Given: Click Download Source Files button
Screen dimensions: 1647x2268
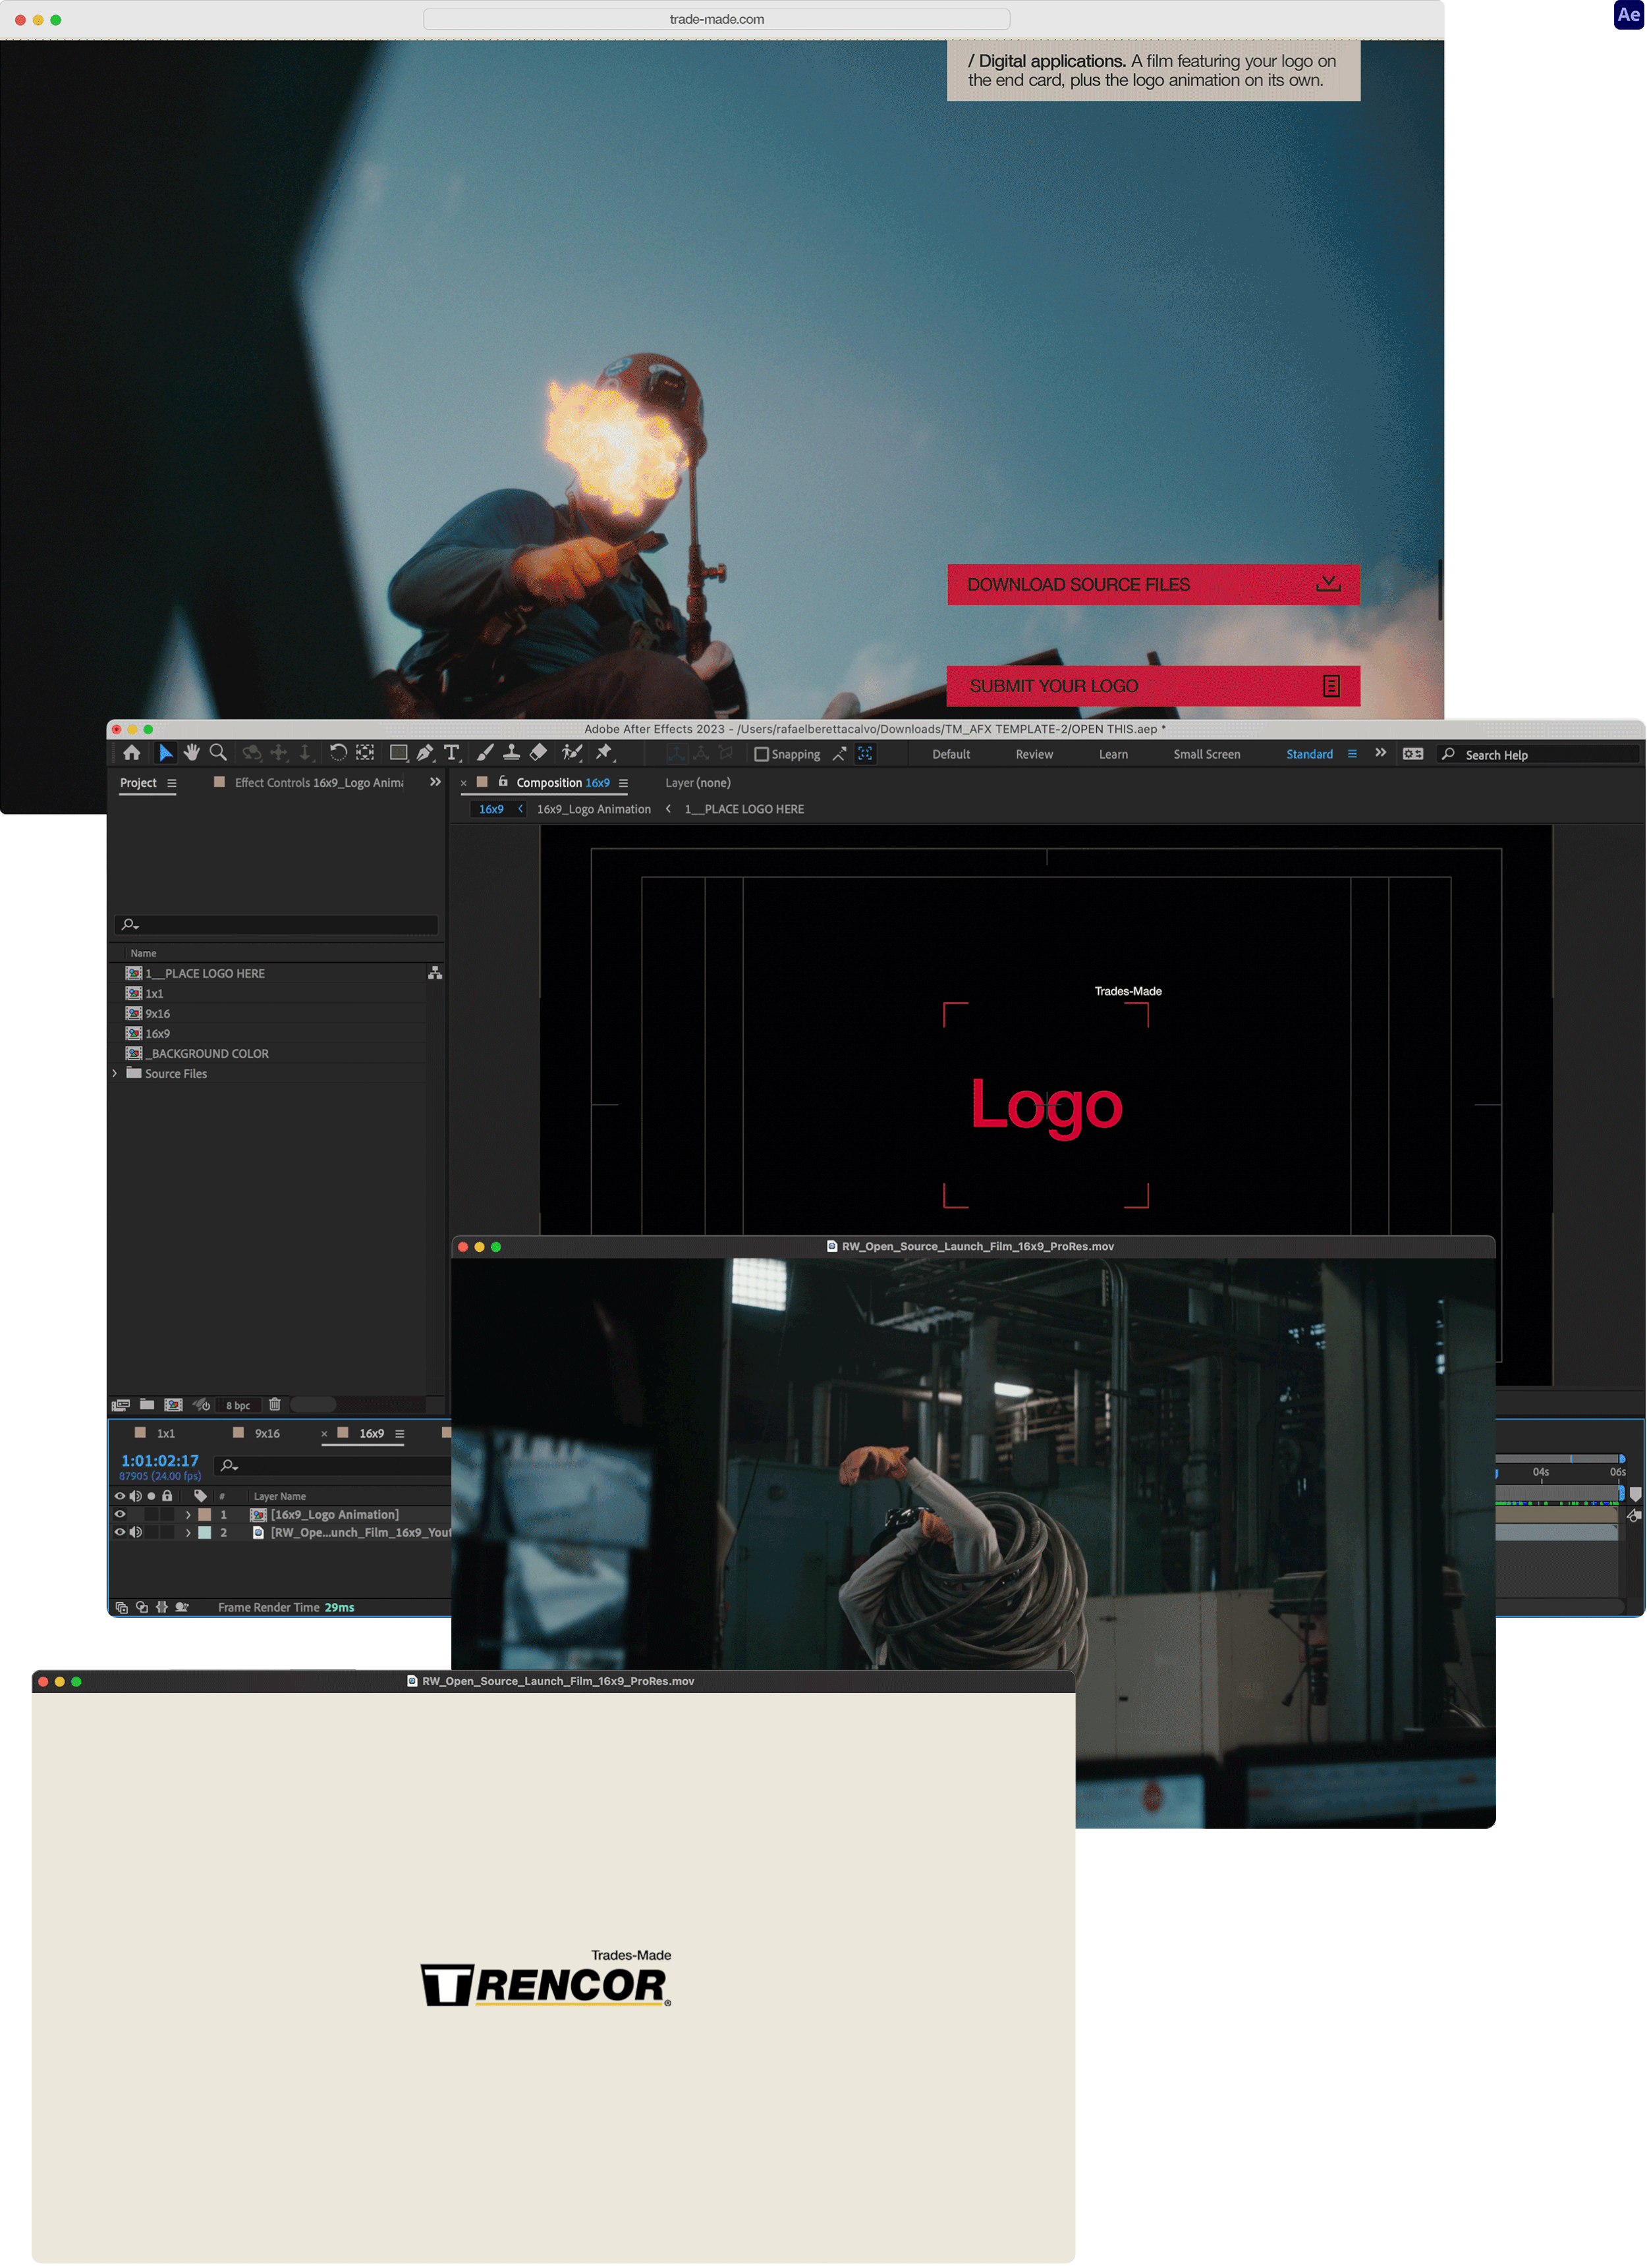Looking at the screenshot, I should 1153,585.
